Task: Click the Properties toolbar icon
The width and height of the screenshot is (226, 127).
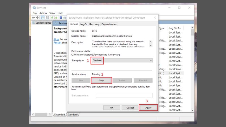Action: [47, 17]
